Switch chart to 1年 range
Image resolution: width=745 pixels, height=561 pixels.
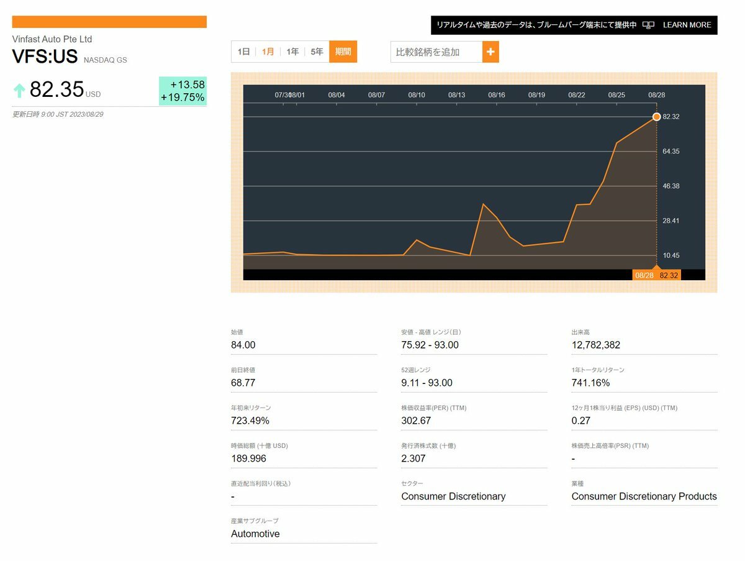click(x=292, y=52)
